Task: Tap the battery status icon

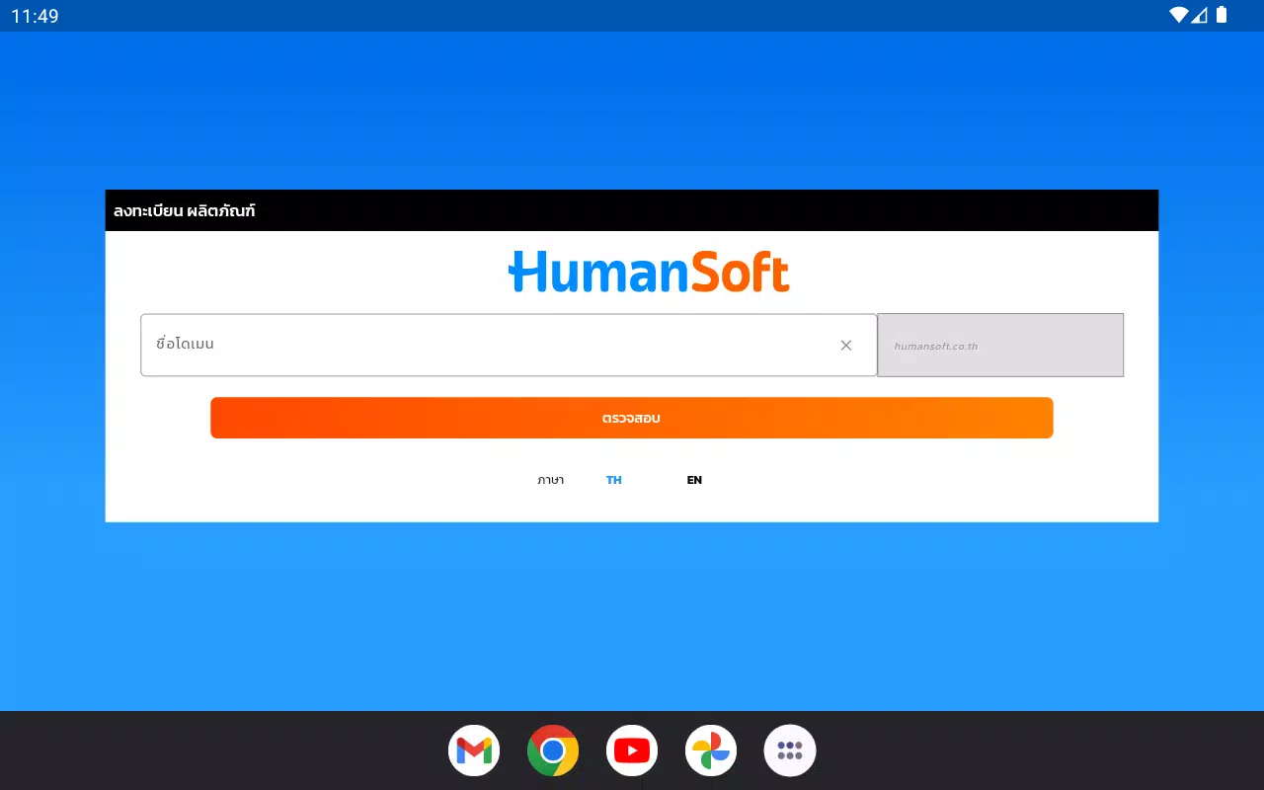Action: pyautogui.click(x=1222, y=15)
